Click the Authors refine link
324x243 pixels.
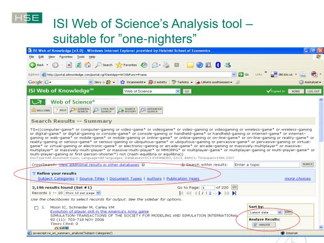pyautogui.click(x=154, y=179)
